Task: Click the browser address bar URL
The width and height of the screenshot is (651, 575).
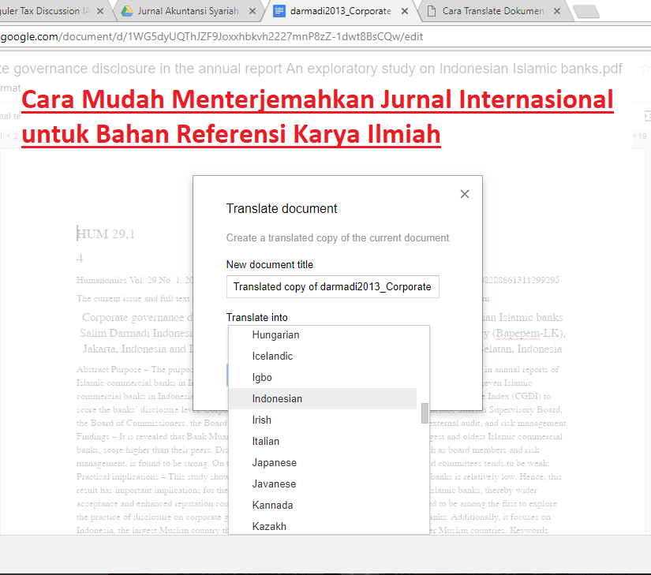Action: (x=211, y=36)
